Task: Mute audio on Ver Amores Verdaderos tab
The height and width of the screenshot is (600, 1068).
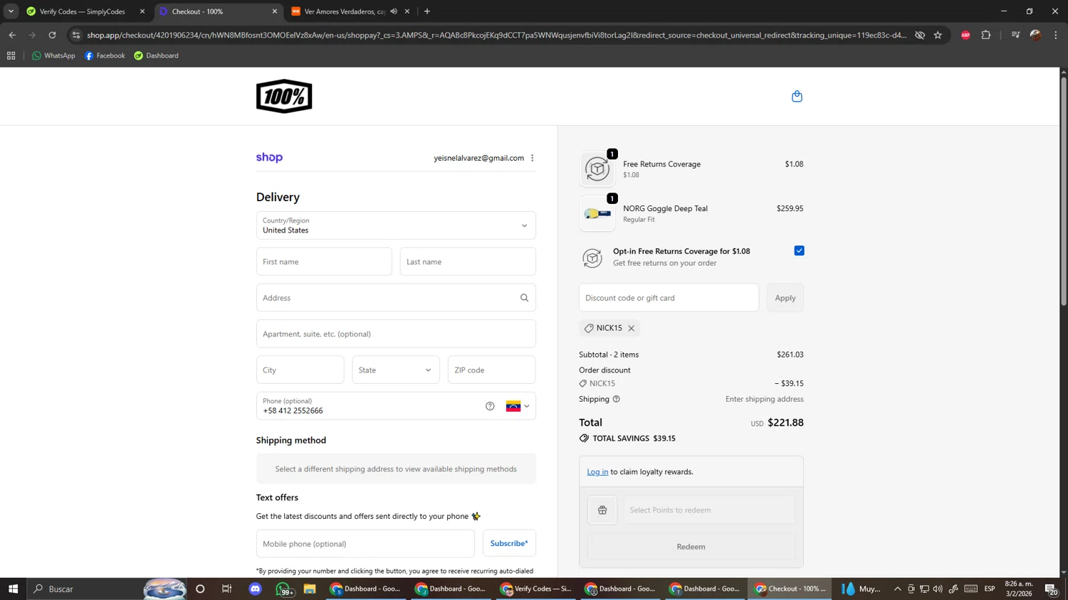Action: click(x=394, y=11)
